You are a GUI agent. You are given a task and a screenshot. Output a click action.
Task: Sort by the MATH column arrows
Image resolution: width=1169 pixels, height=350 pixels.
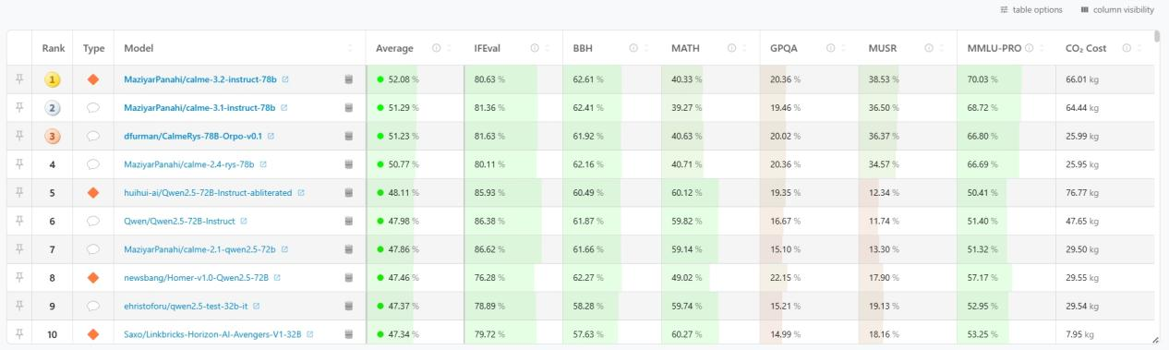[x=744, y=48]
